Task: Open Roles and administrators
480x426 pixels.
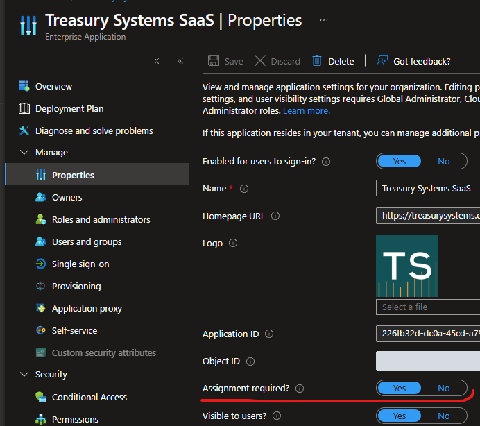Action: click(101, 219)
